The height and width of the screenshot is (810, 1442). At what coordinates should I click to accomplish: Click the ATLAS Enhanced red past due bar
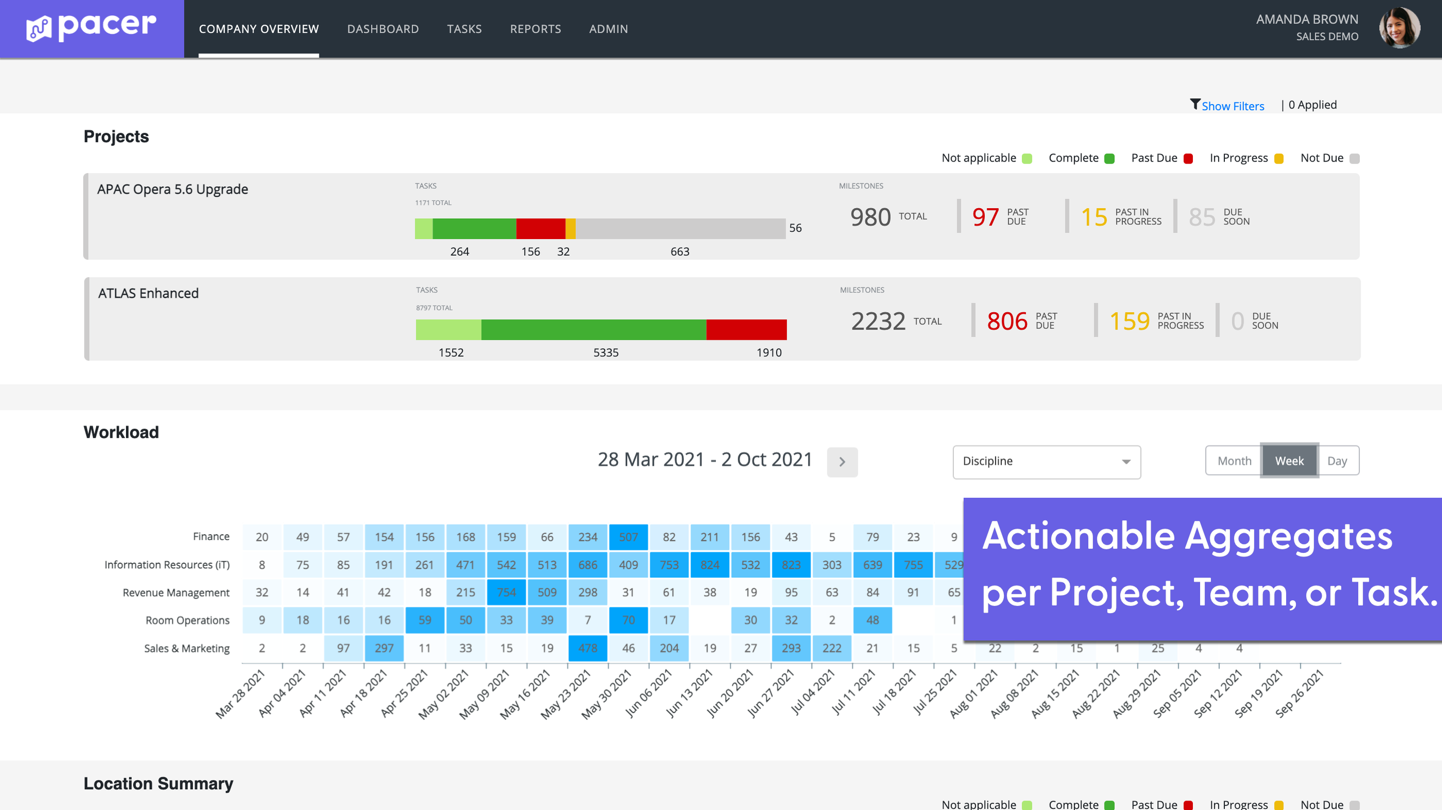746,330
